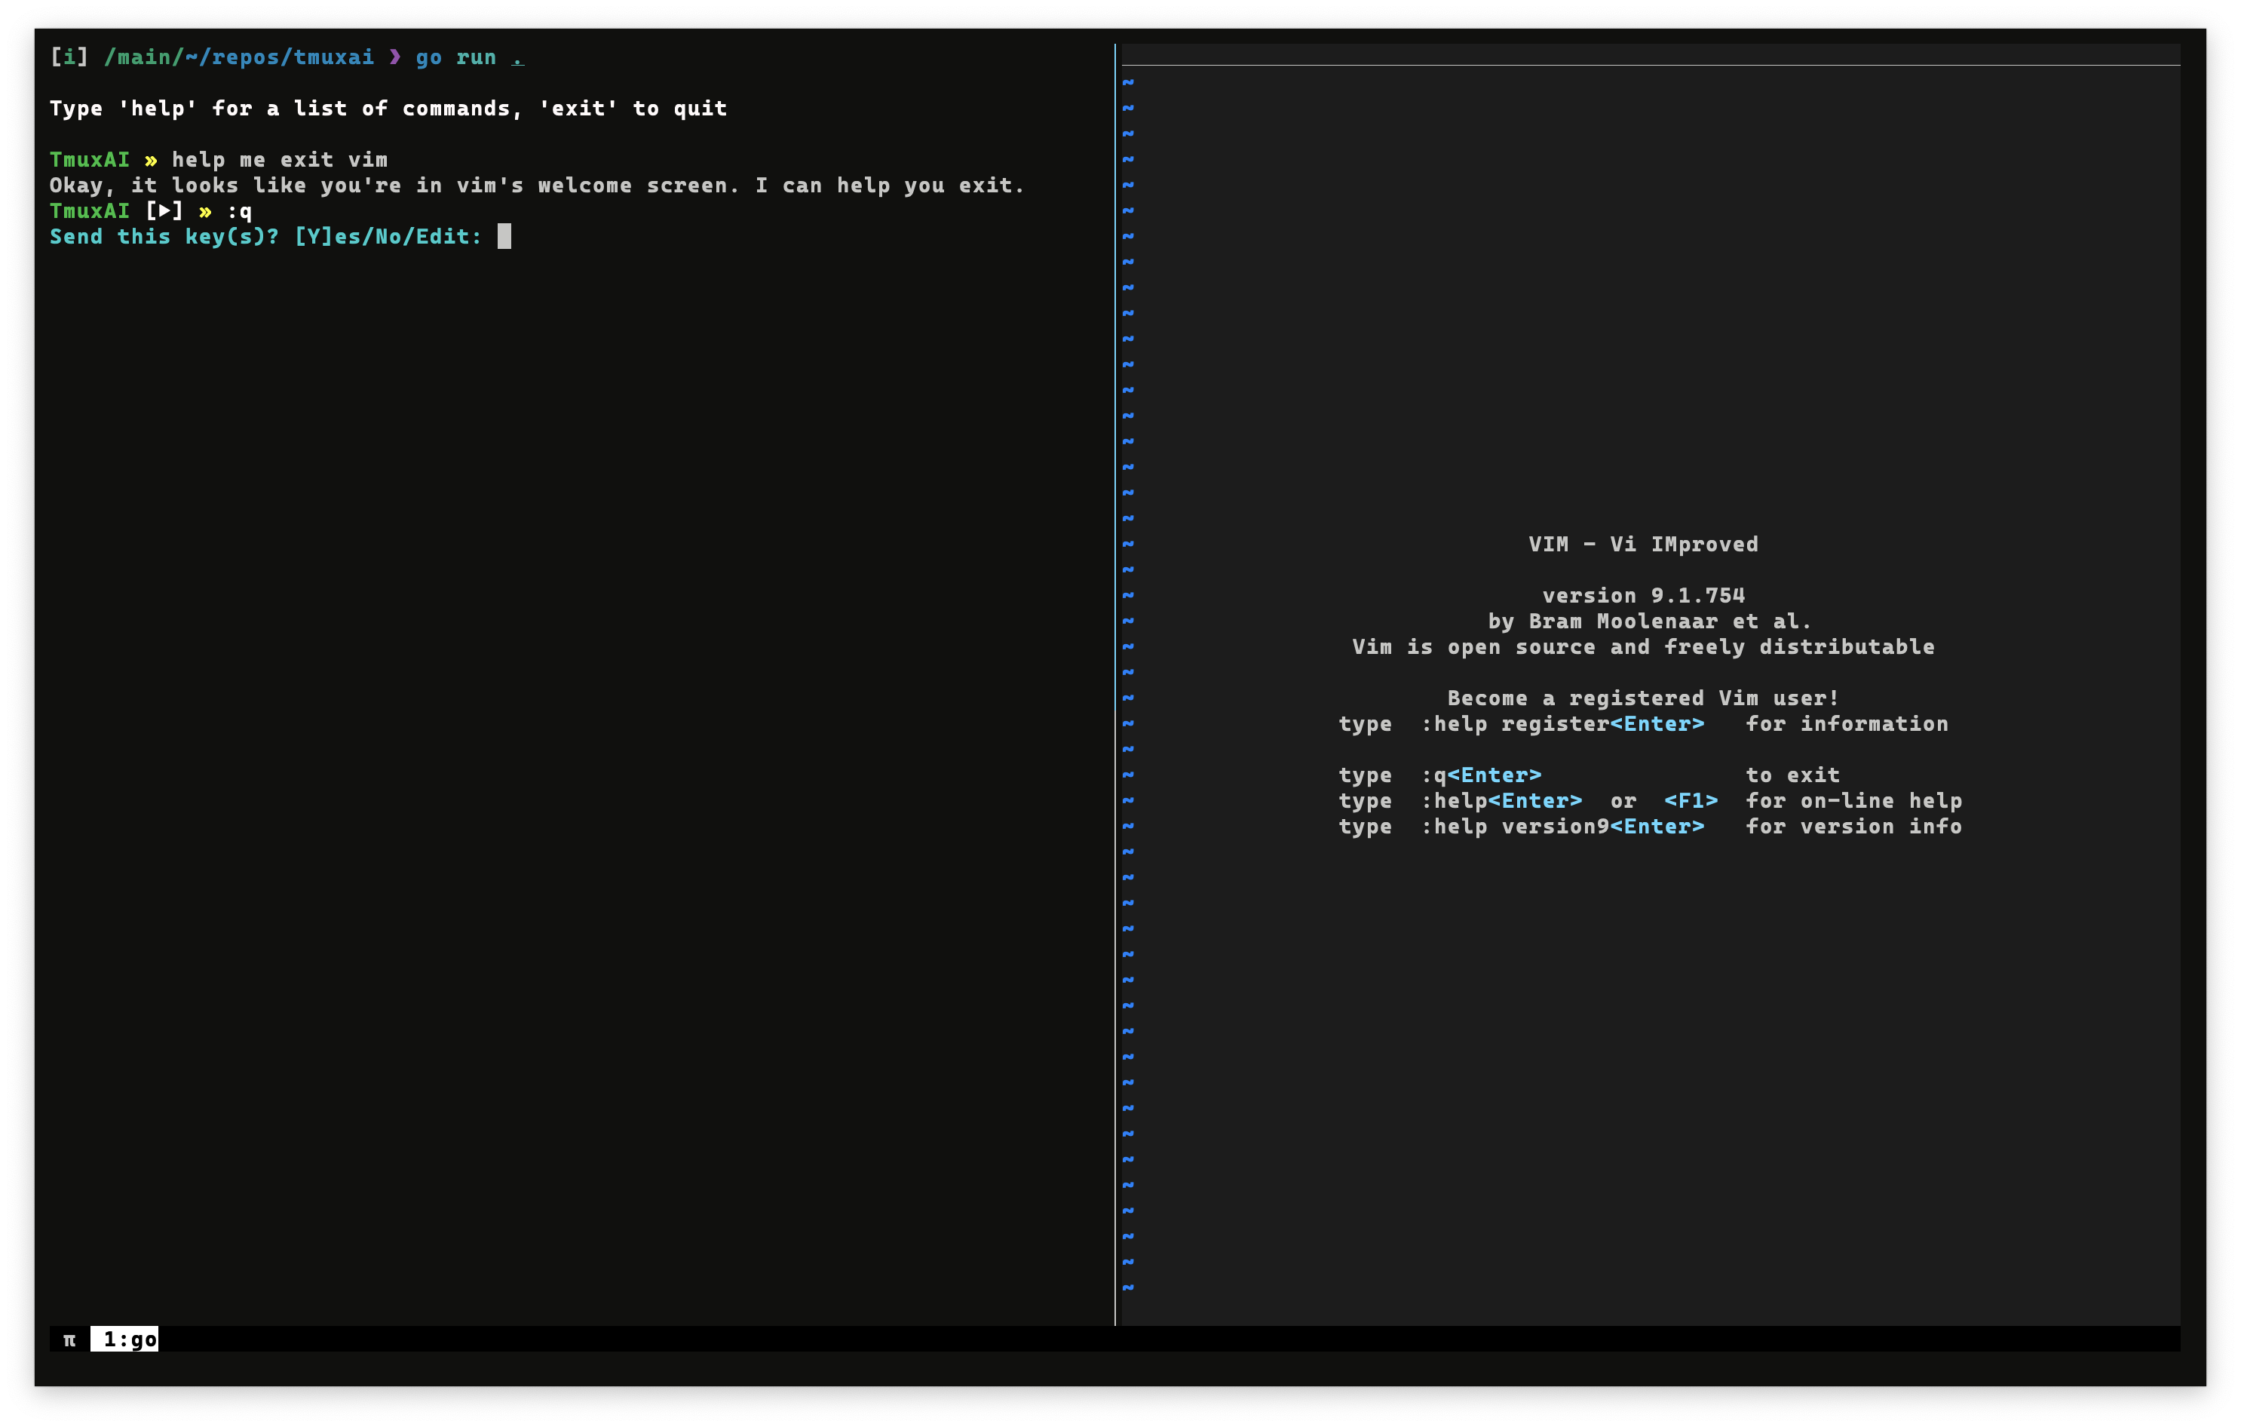
Task: Click the 'go run .' command text
Action: click(x=469, y=58)
